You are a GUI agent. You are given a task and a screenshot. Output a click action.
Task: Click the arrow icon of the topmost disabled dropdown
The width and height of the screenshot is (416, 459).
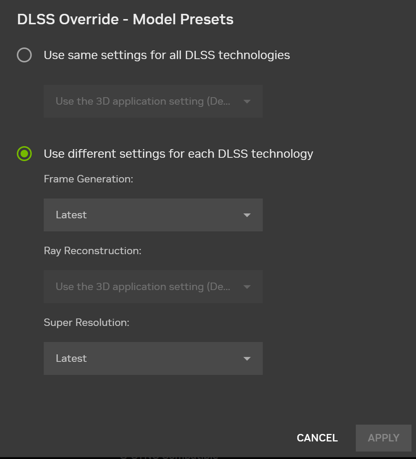click(247, 102)
